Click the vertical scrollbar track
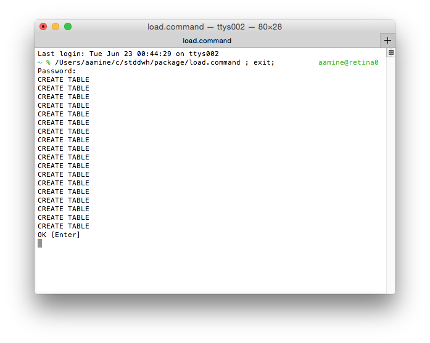Image resolution: width=430 pixels, height=343 pixels. (391, 172)
